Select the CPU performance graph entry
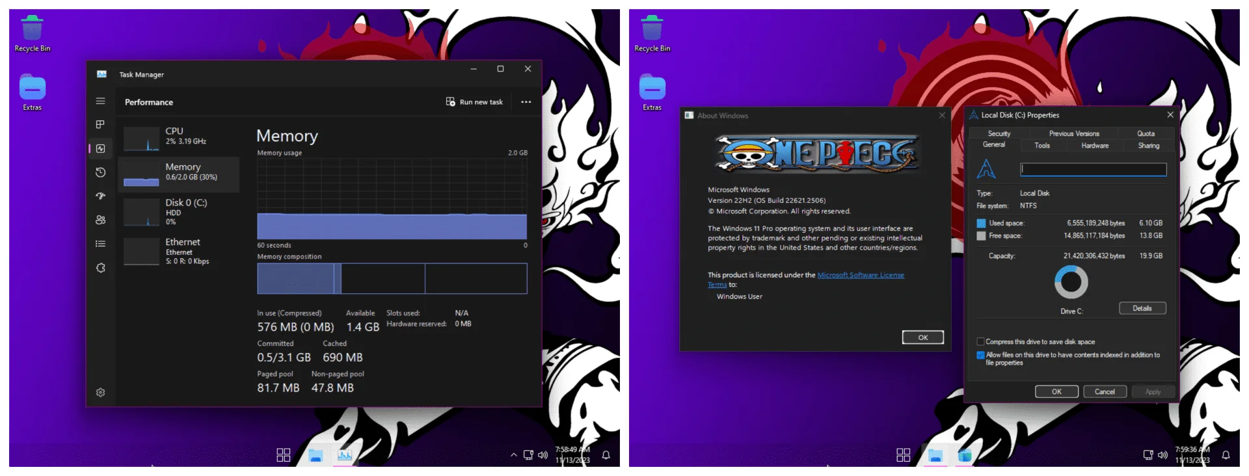The width and height of the screenshot is (1249, 476). 179,139
